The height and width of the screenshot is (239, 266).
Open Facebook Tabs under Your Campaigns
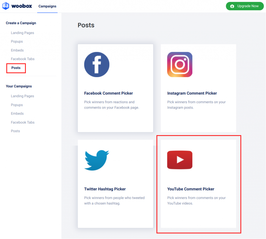(23, 122)
